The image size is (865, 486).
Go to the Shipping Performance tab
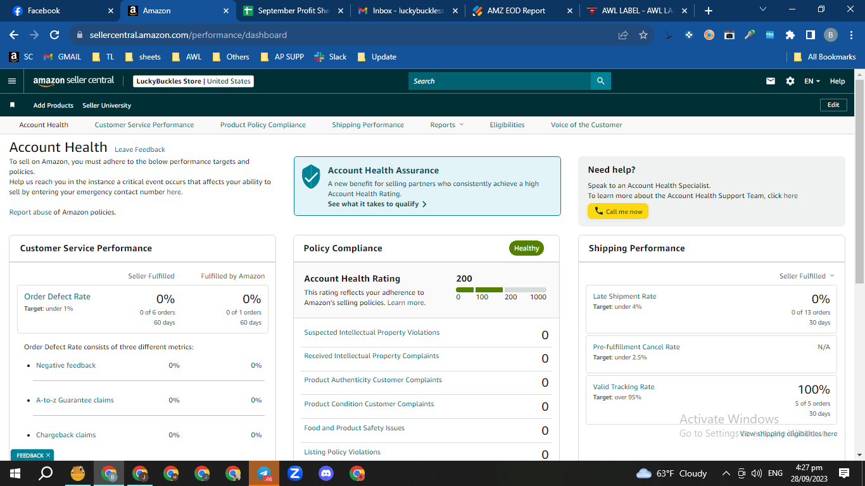click(368, 125)
